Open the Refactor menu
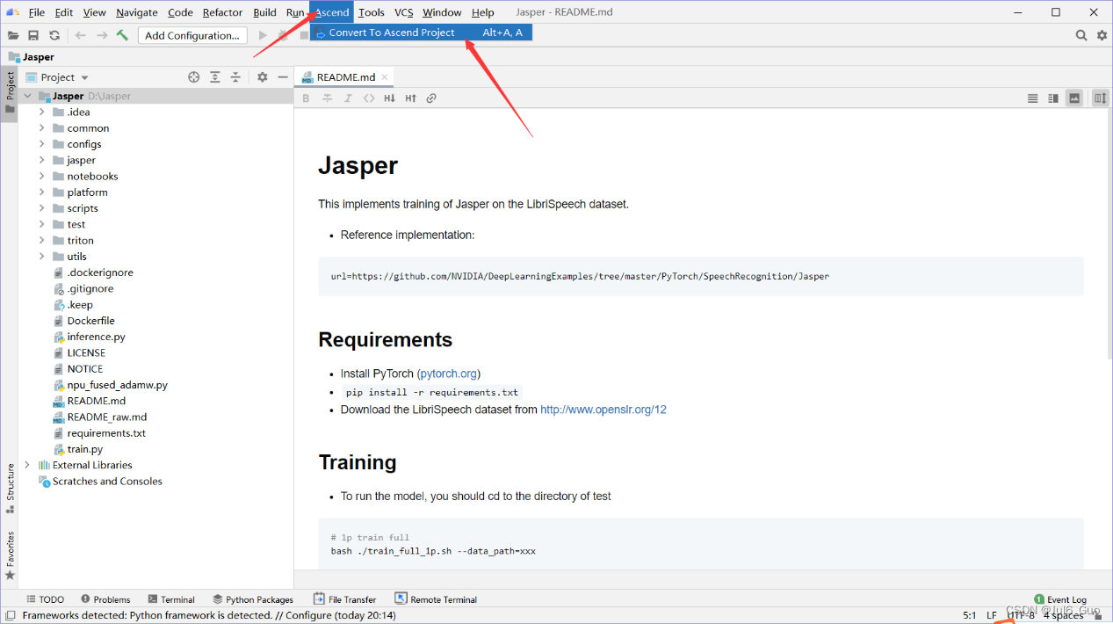Viewport: 1113px width, 624px height. point(222,12)
